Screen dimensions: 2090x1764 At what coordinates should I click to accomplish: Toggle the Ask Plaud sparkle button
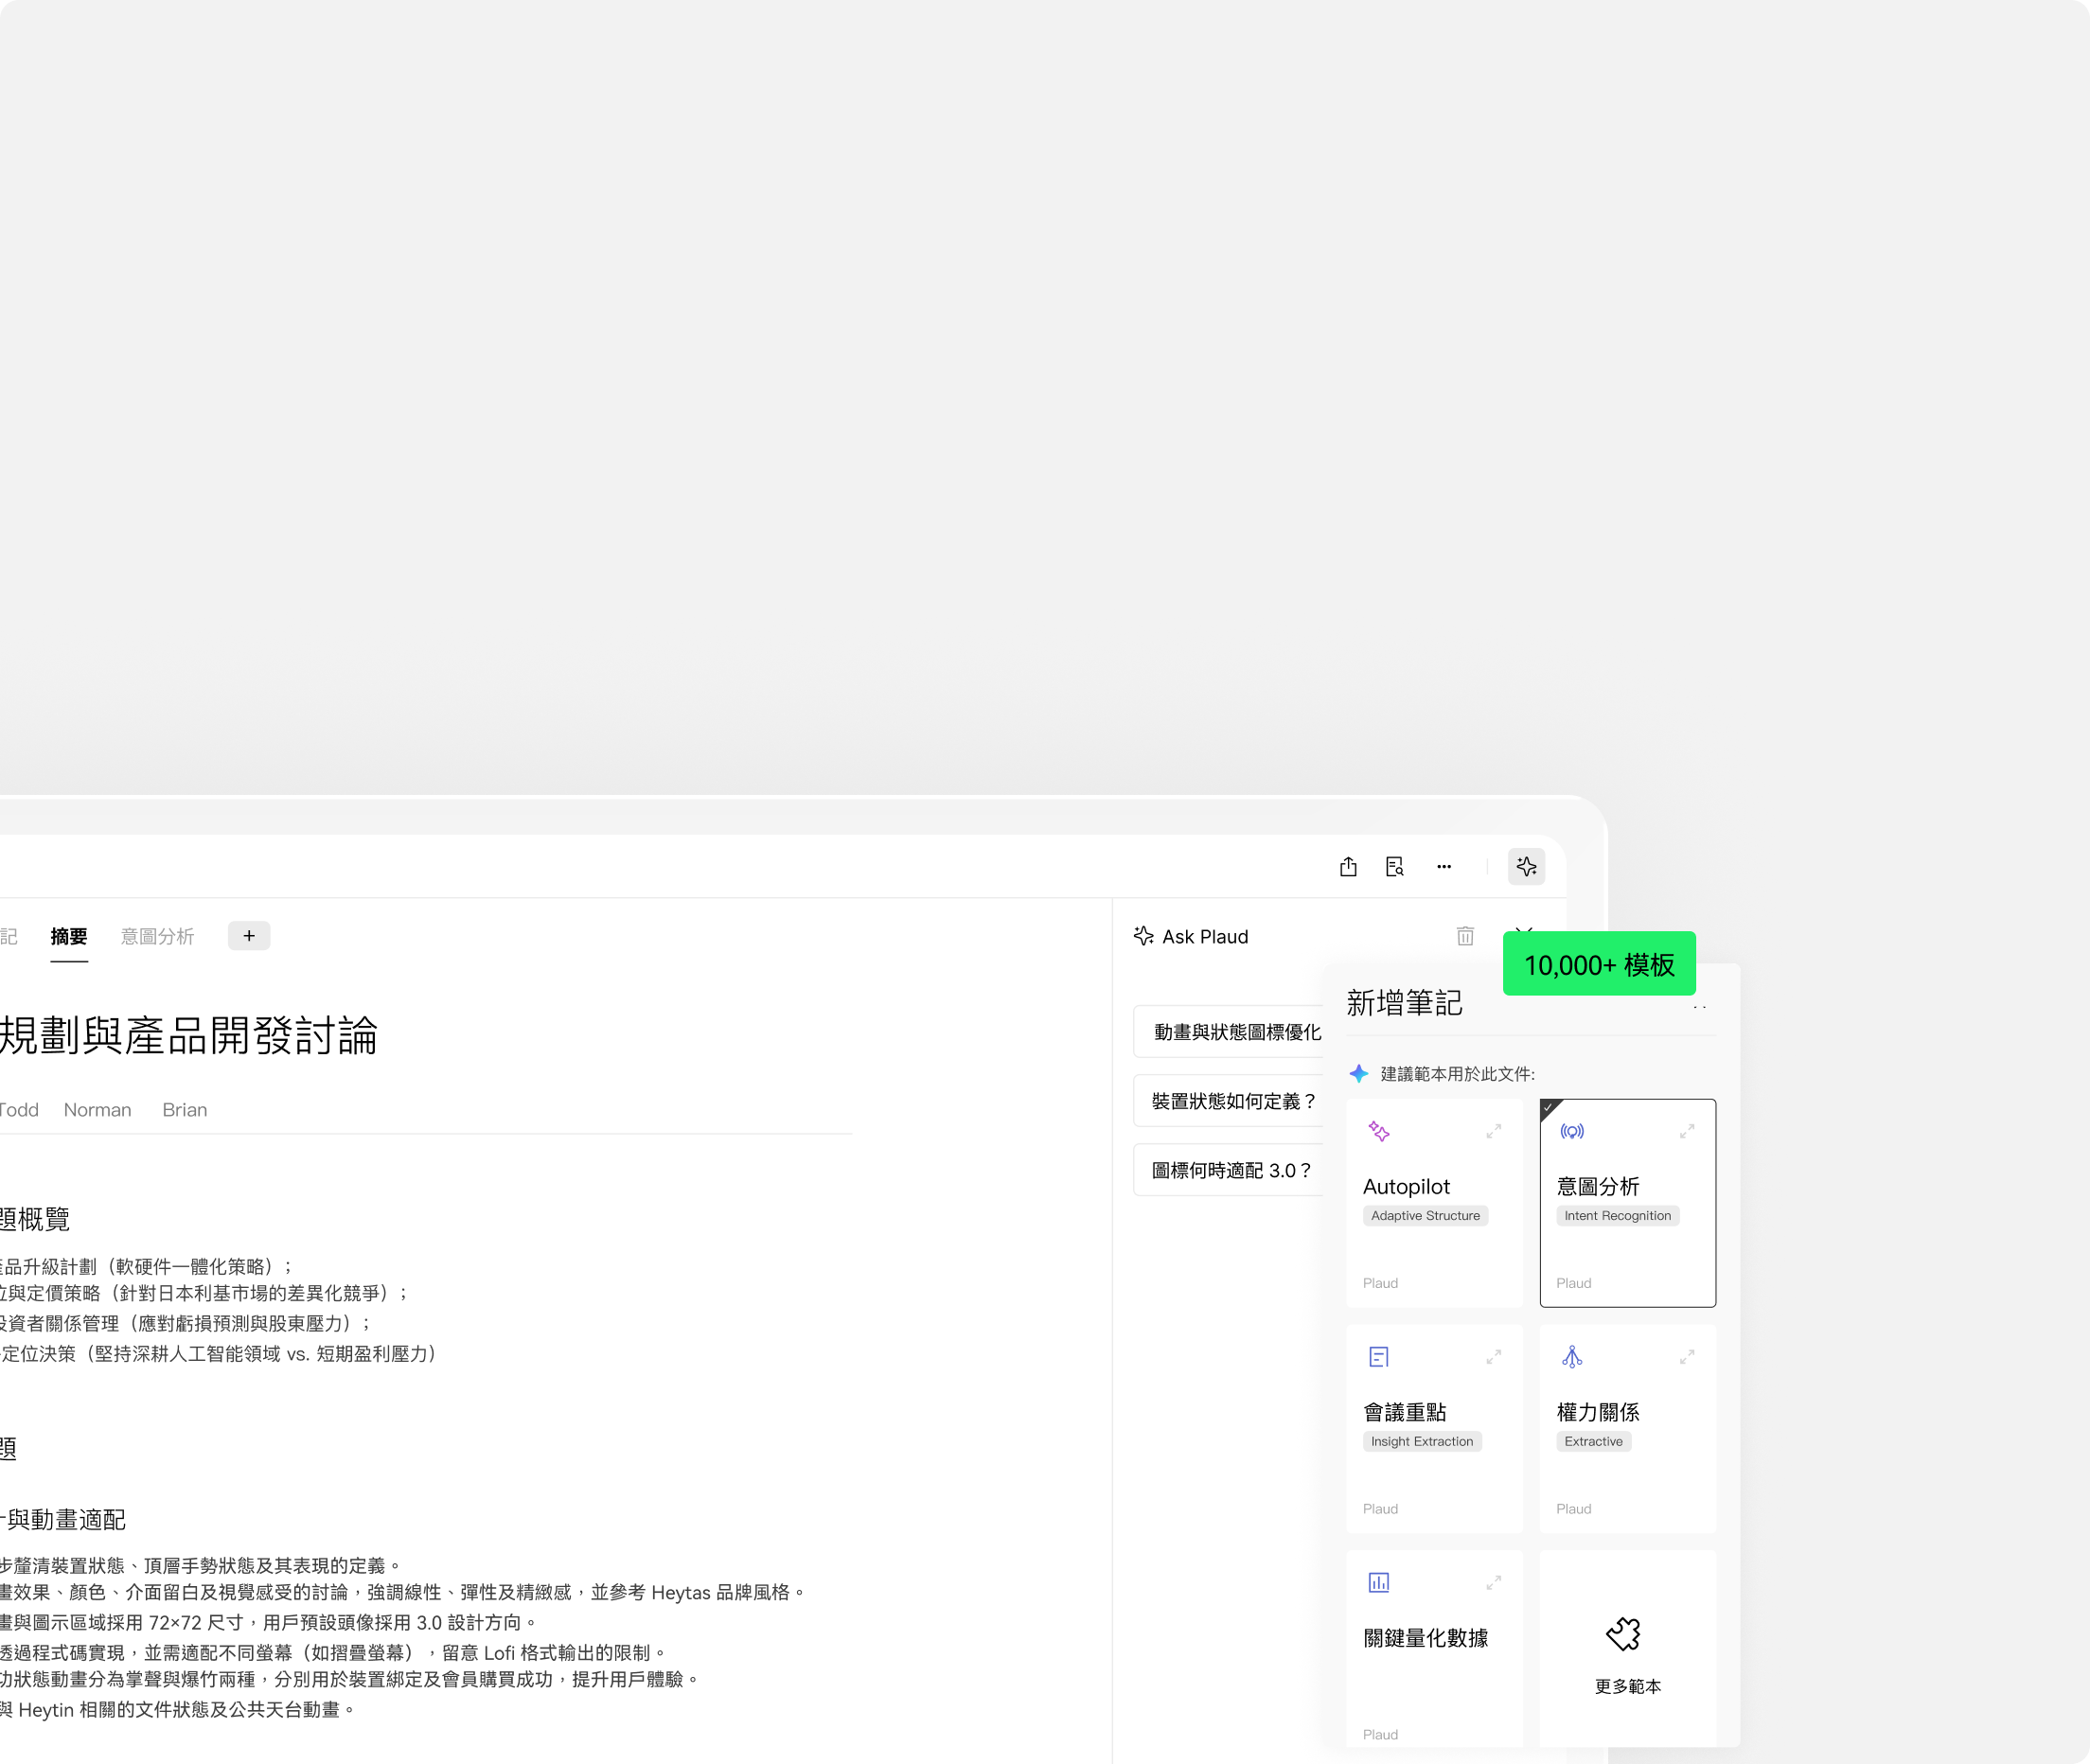pyautogui.click(x=1526, y=867)
